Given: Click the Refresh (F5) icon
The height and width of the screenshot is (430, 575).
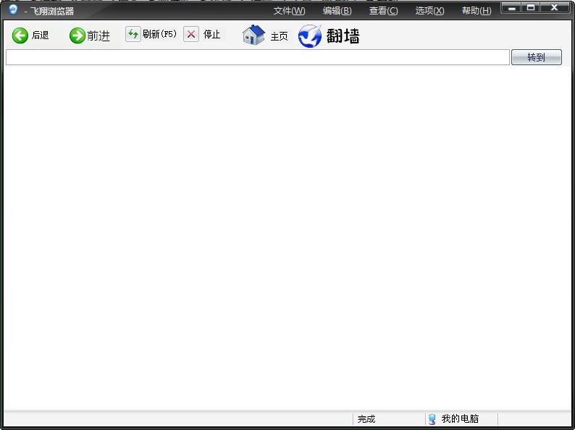Looking at the screenshot, I should click(133, 35).
